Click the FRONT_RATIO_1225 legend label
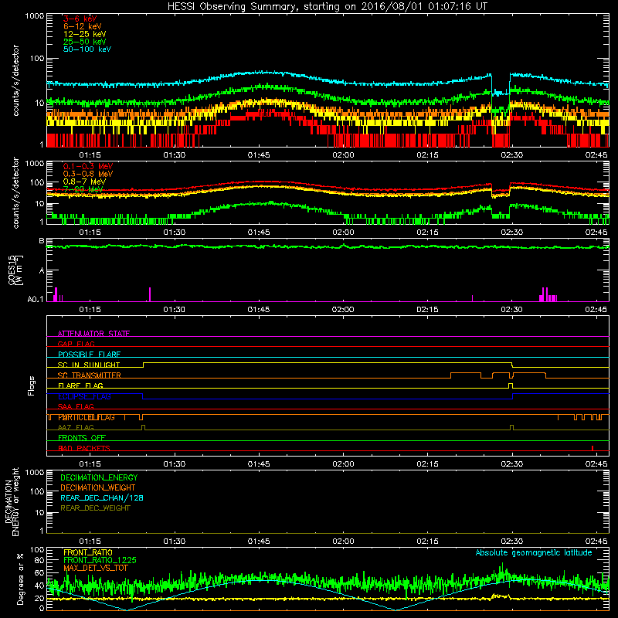 tap(100, 560)
